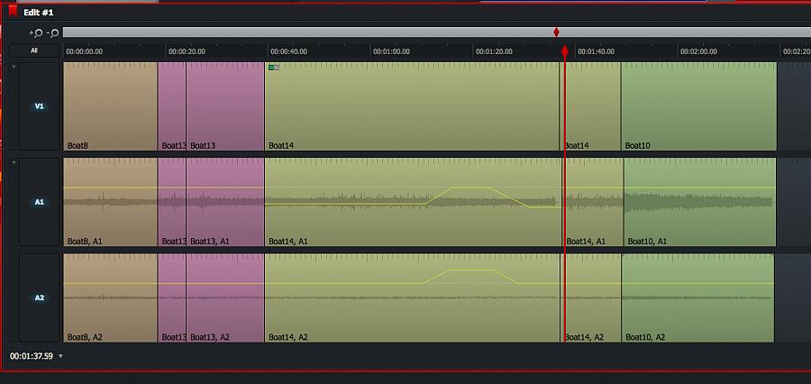Viewport: 811px width, 384px height.
Task: Click the 00:01:00.00 mark on the time ruler
Action: [x=391, y=51]
